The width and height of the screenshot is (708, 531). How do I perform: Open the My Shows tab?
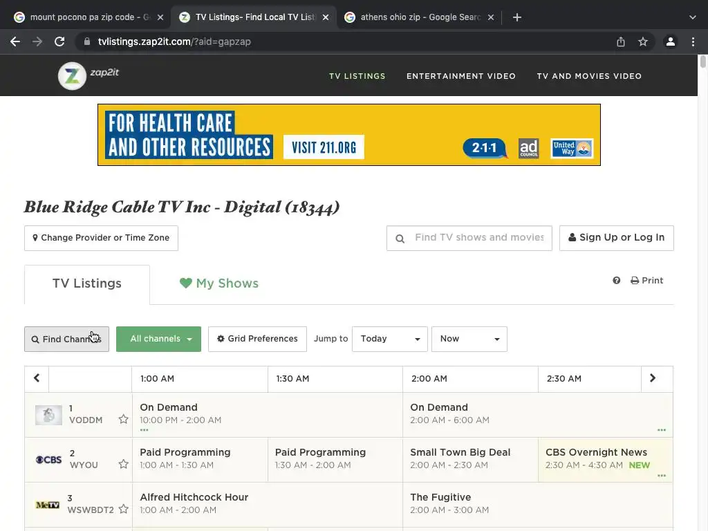tap(219, 283)
